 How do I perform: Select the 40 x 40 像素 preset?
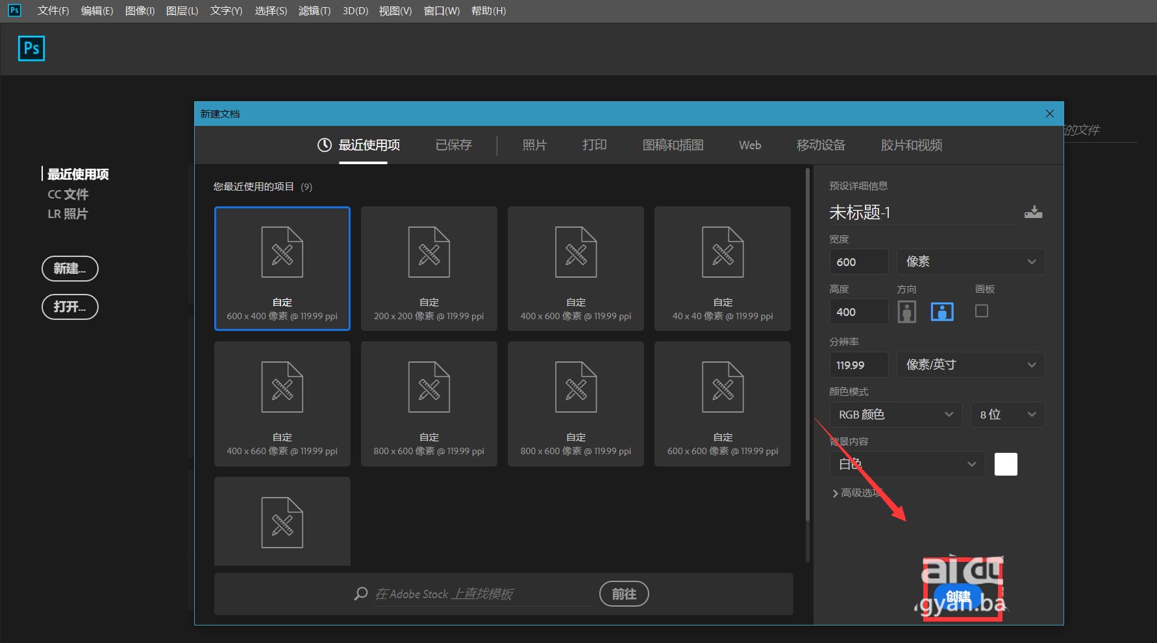click(x=723, y=269)
